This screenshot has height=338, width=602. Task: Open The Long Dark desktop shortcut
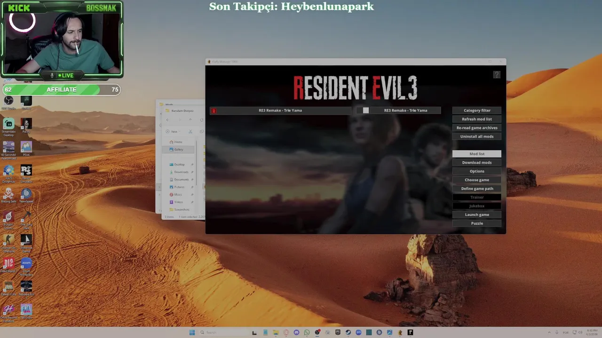click(26, 220)
